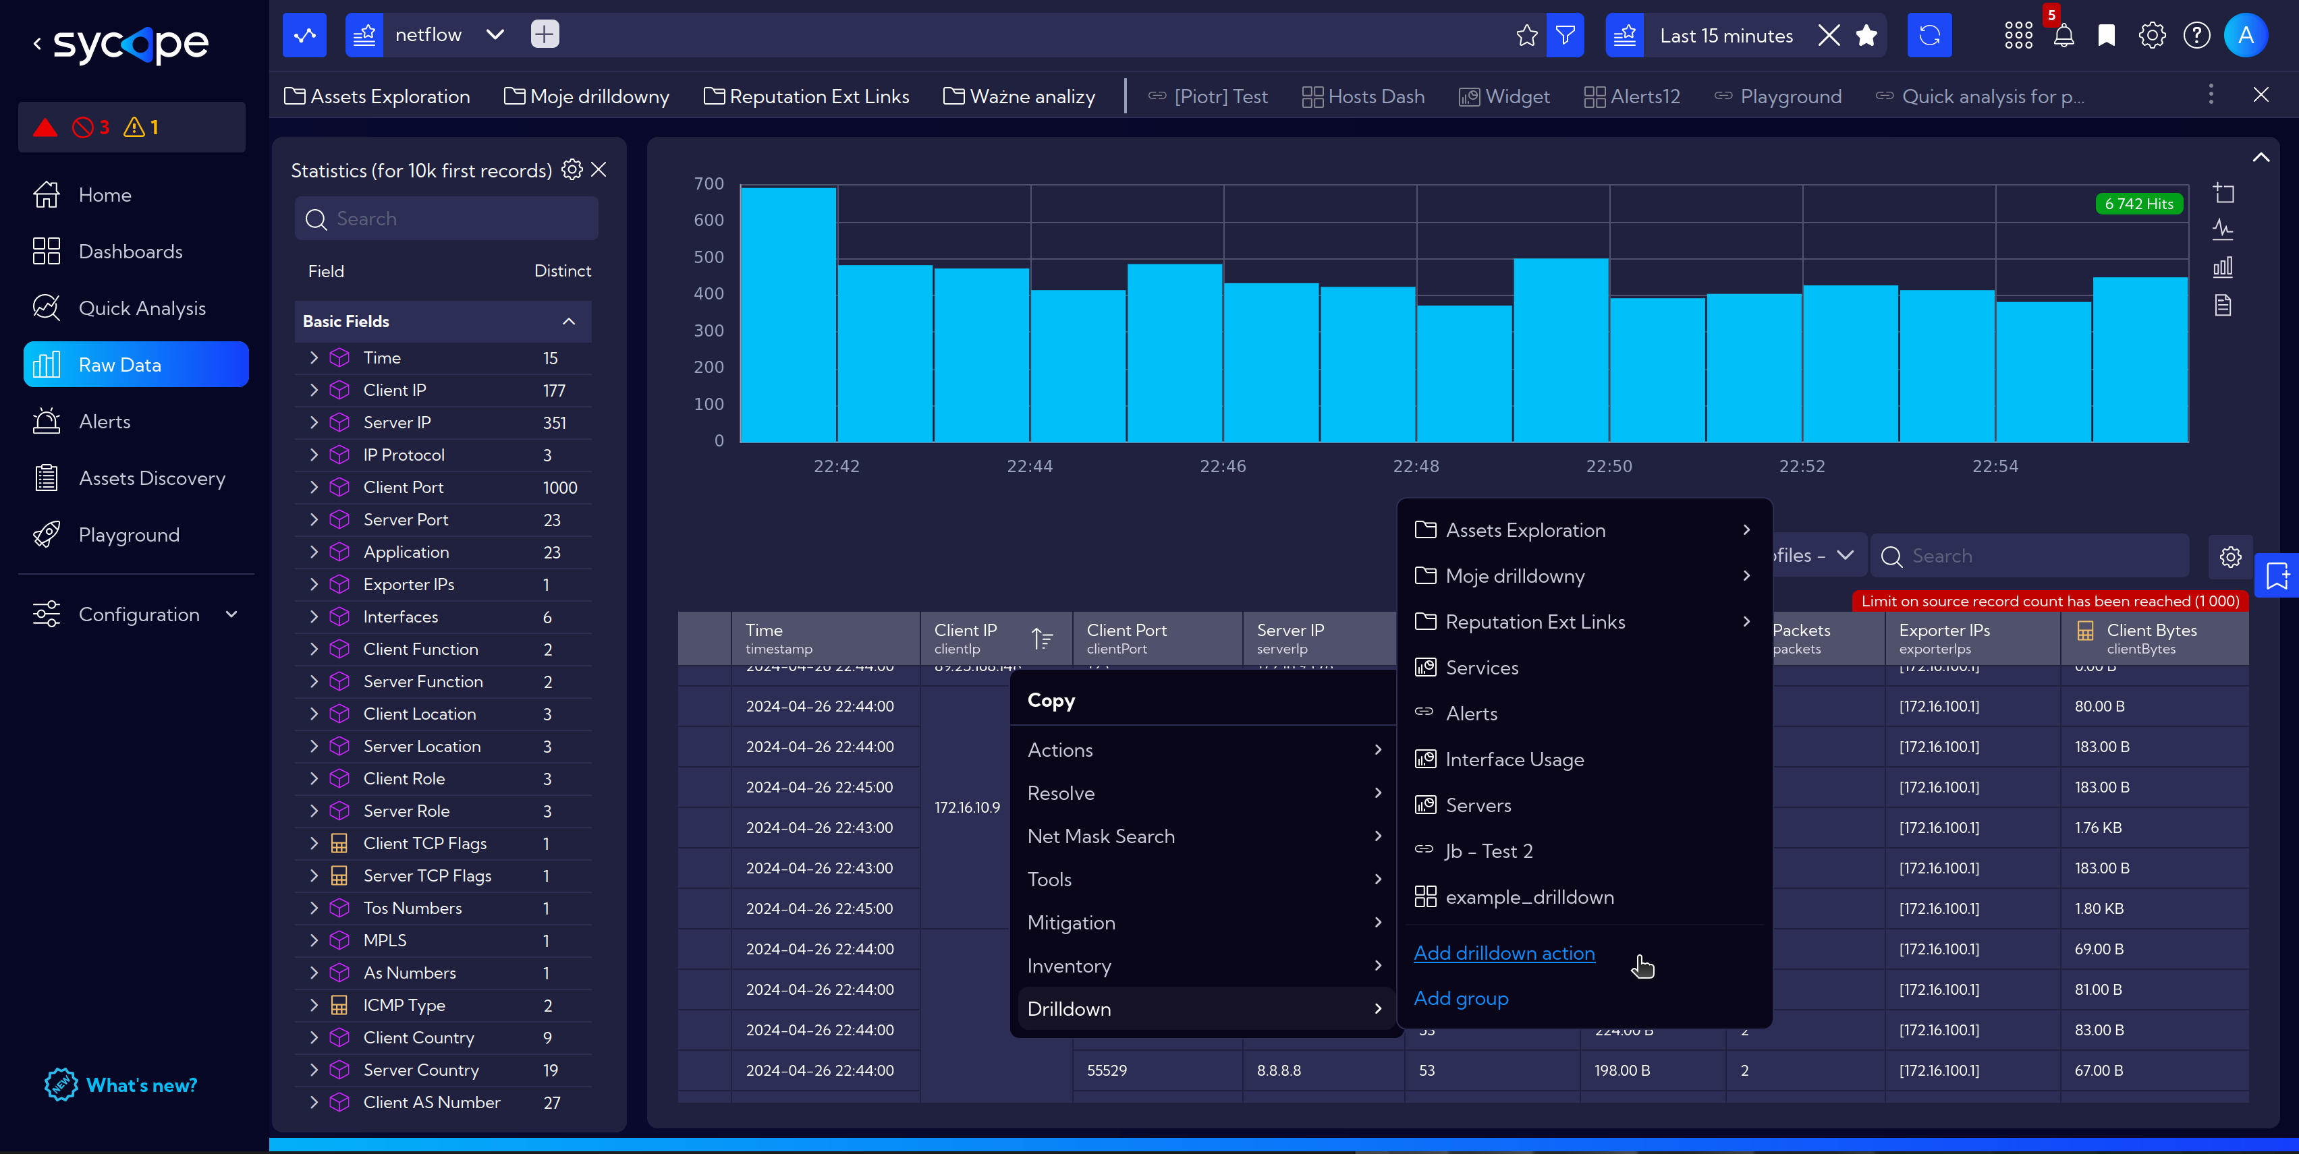Click the Raw Data sidebar icon
The width and height of the screenshot is (2299, 1154).
(49, 364)
